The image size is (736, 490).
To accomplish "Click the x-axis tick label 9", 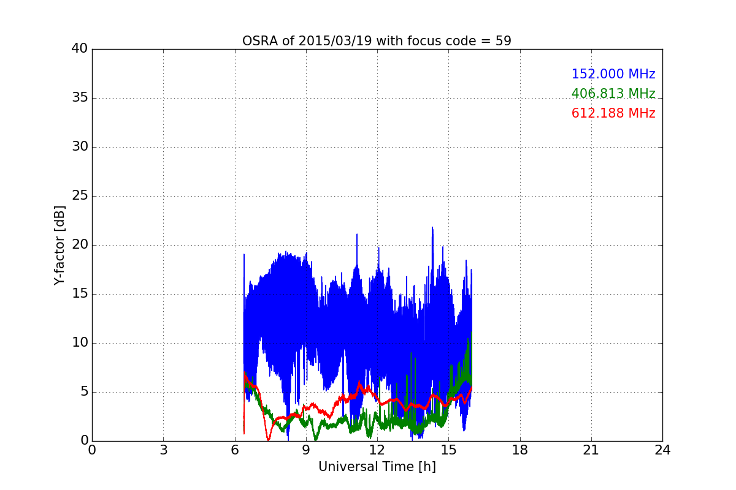I will (306, 450).
